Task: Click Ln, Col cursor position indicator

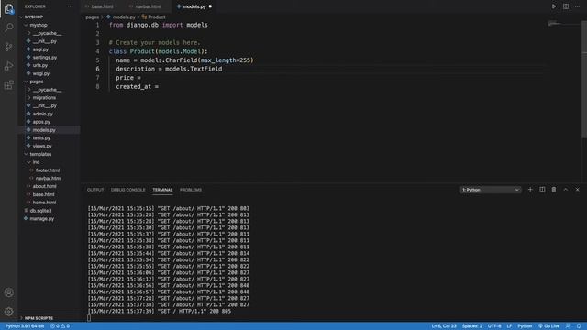Action: (x=444, y=326)
